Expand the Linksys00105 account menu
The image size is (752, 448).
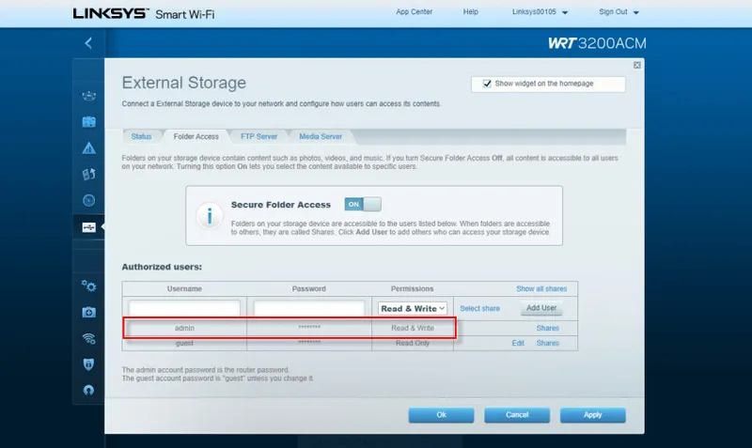[540, 12]
